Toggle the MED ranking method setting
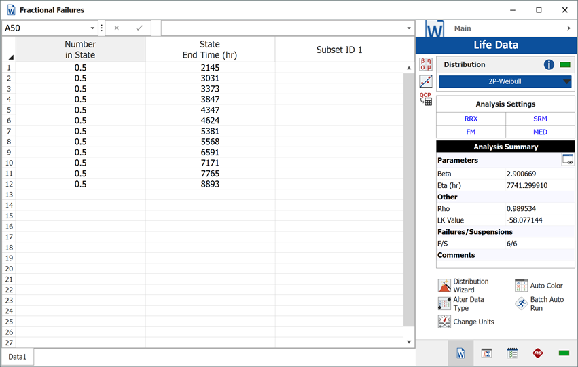Image resolution: width=578 pixels, height=367 pixels. click(540, 132)
